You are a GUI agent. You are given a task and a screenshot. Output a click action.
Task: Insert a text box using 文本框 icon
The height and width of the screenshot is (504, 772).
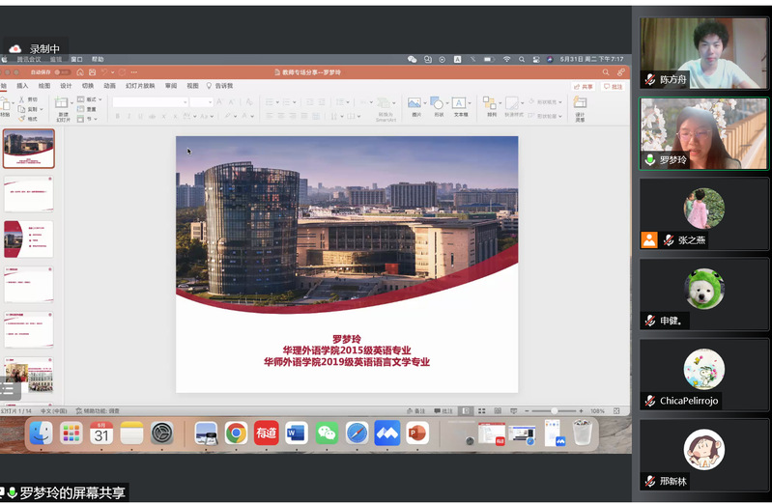[x=461, y=104]
